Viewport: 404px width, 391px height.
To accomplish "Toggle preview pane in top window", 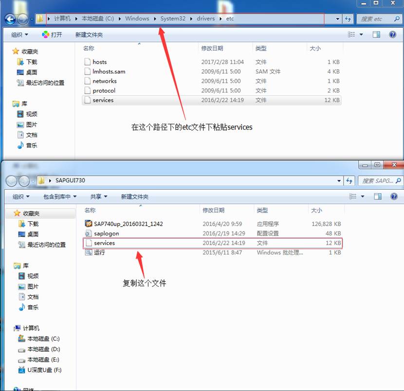I will pyautogui.click(x=376, y=35).
